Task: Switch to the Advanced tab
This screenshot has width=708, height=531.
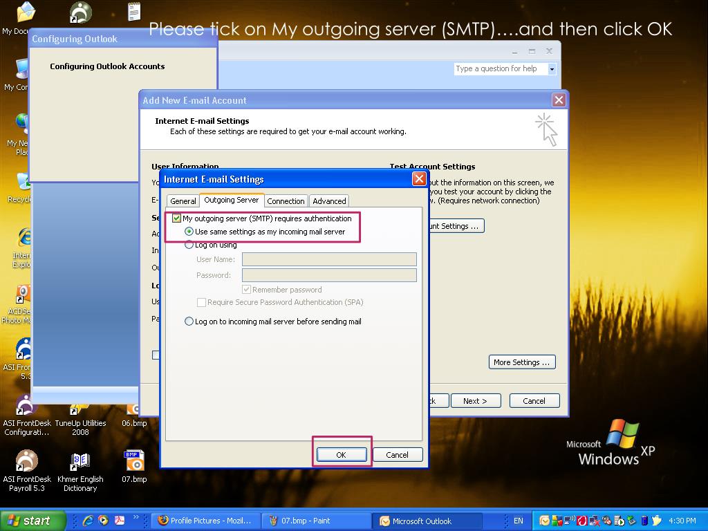Action: [x=329, y=201]
